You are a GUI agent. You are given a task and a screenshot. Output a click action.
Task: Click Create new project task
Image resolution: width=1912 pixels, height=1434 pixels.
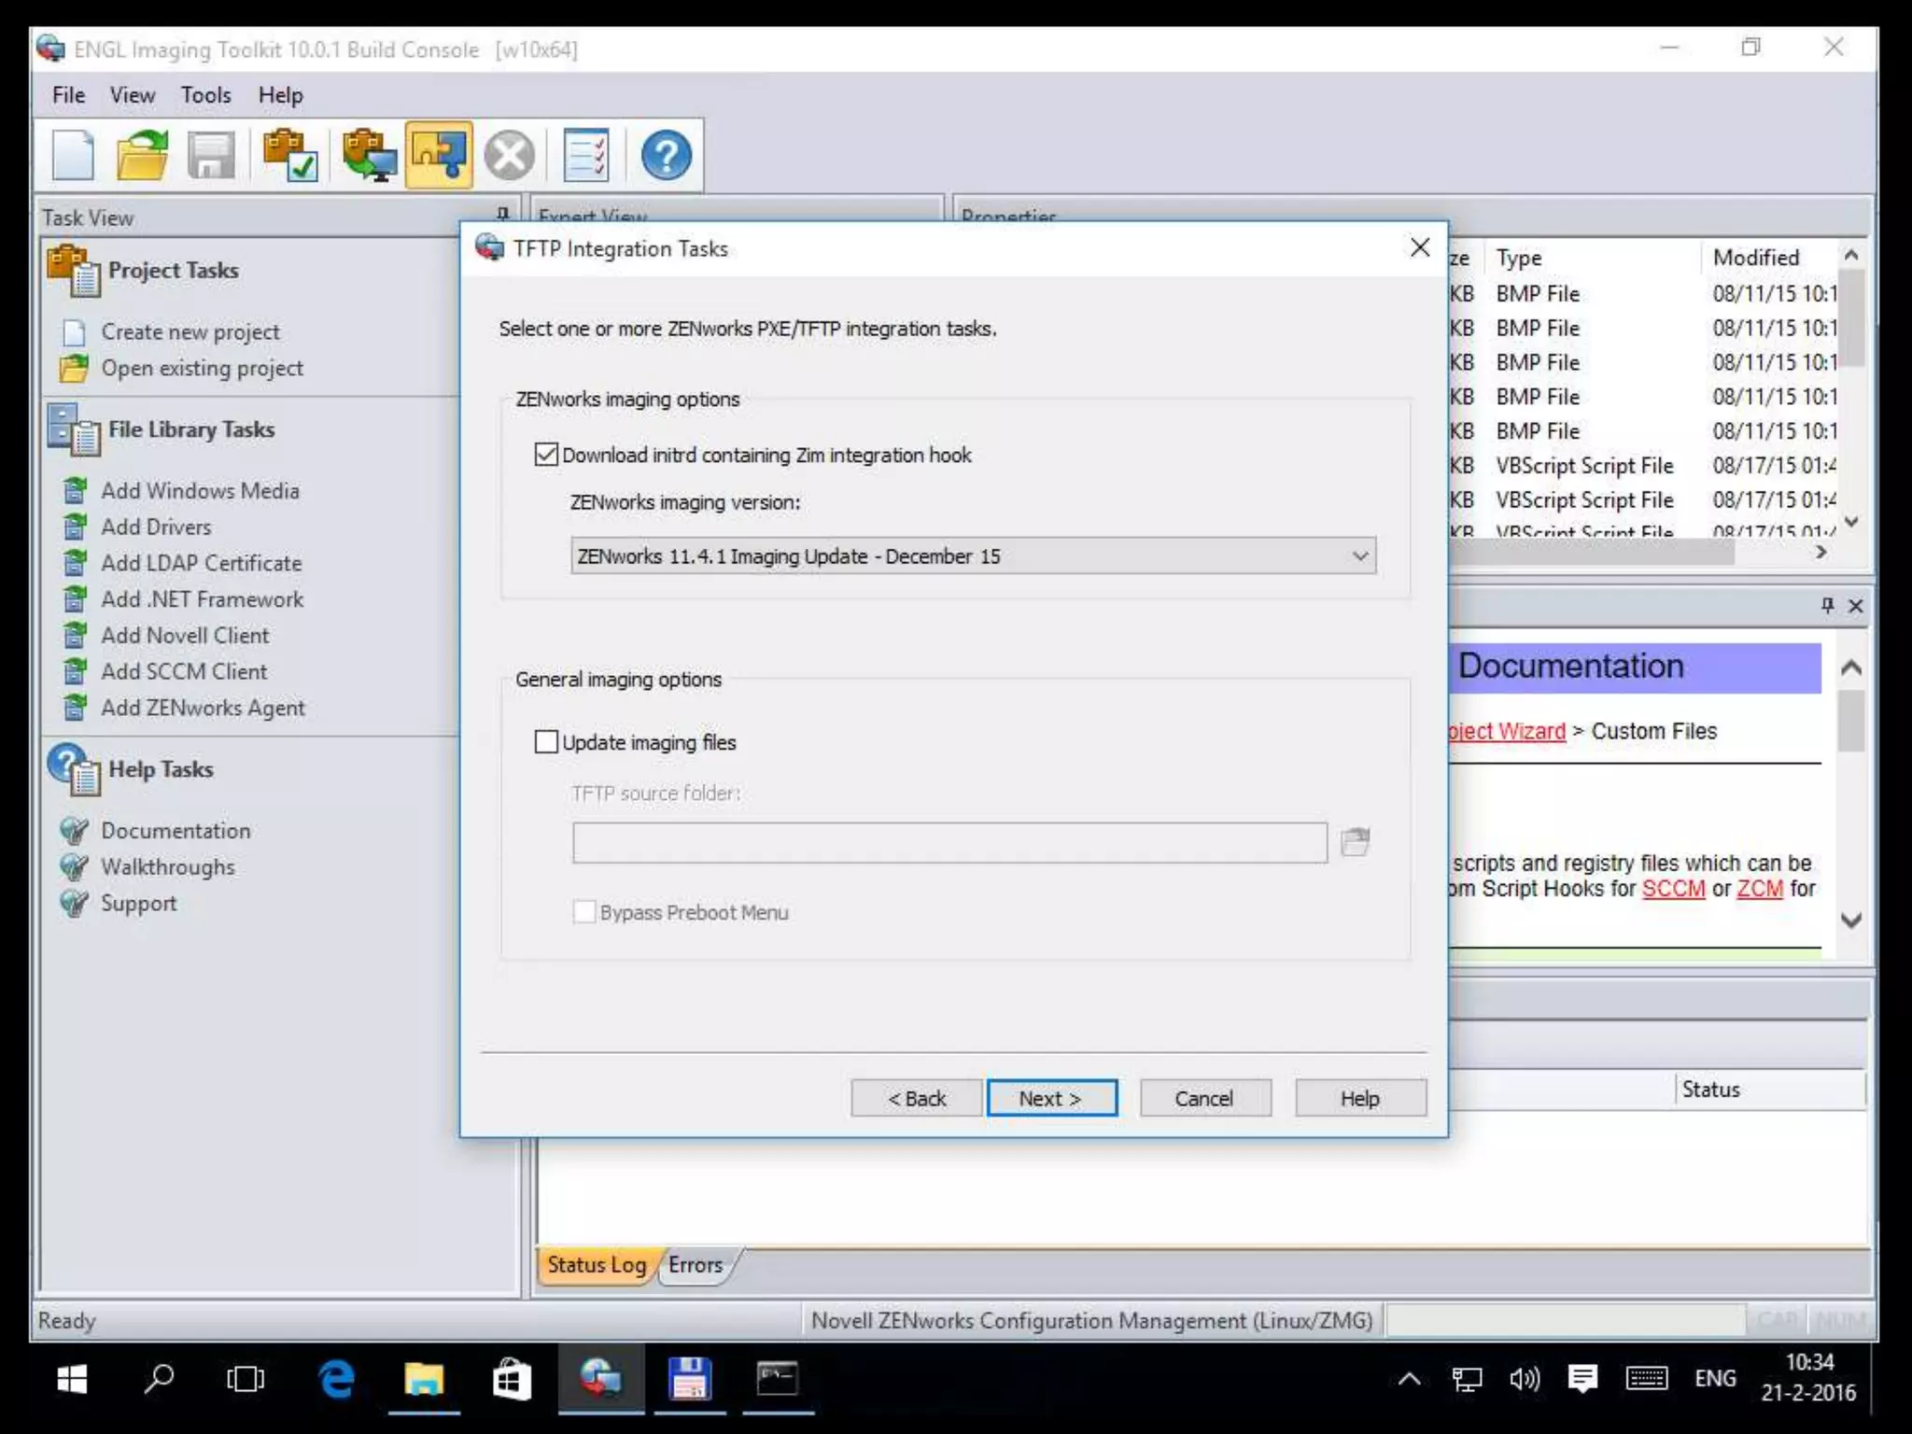[x=190, y=332]
